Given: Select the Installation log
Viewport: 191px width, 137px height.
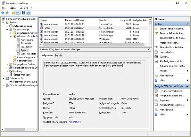Looking at the screenshot, I should coord(26,47).
